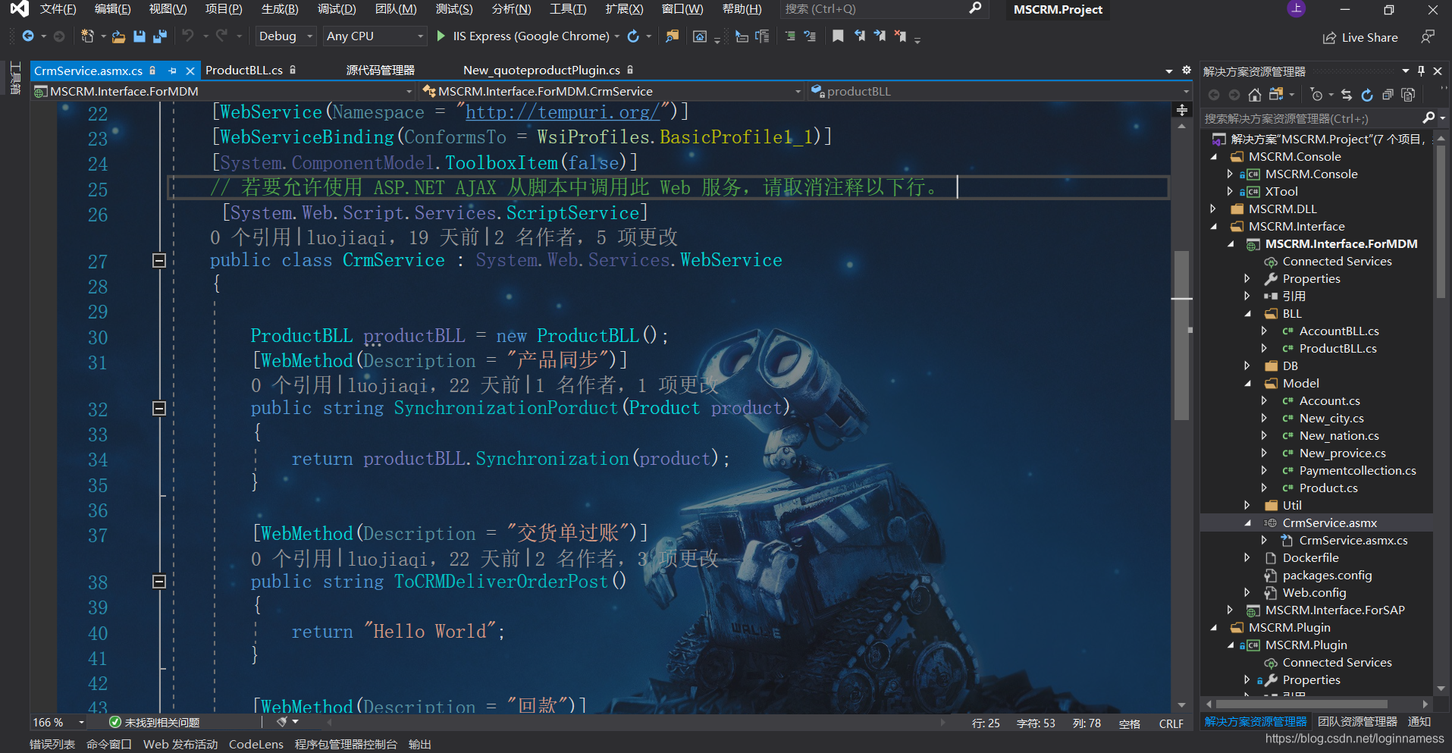
Task: Expand the MSCRM.DLL solution folder
Action: [1213, 209]
